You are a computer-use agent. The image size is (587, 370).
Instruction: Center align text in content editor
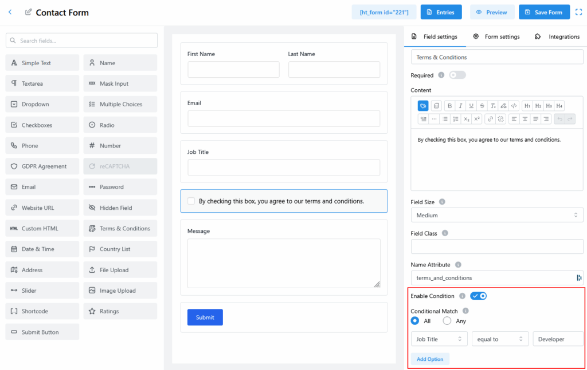525,119
